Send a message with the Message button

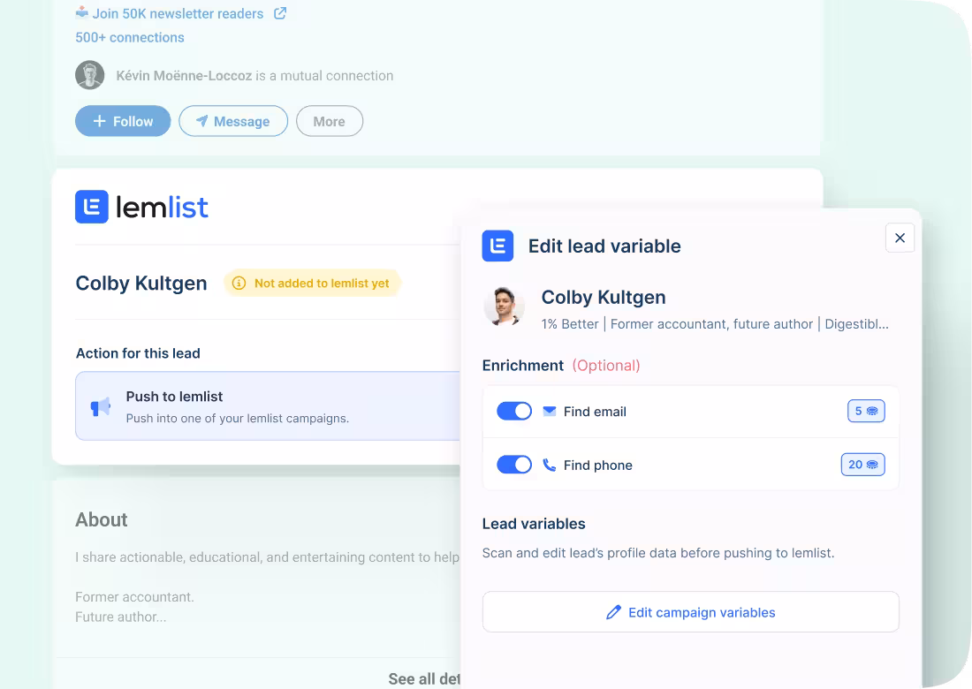coord(233,122)
